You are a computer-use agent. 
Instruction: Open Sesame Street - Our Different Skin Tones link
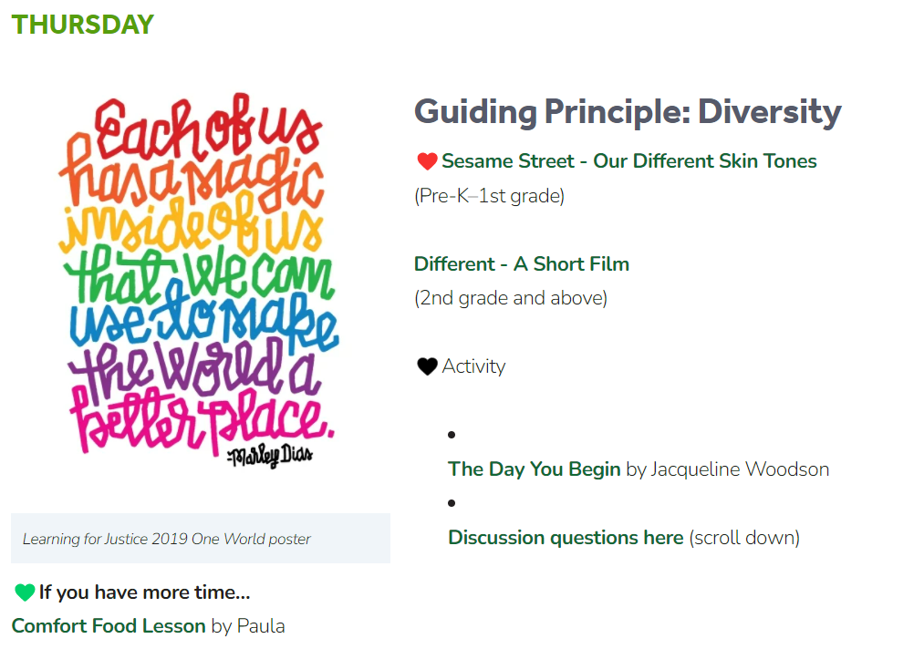629,160
